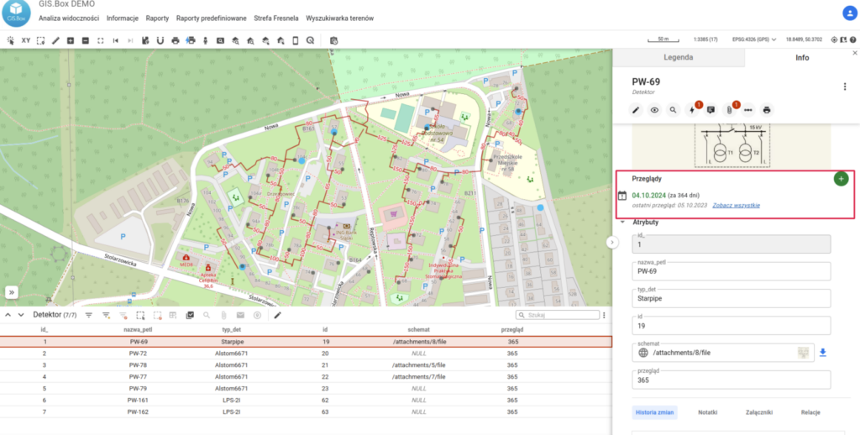Expand the left sidebar with double chevron
860x435 pixels.
point(12,291)
